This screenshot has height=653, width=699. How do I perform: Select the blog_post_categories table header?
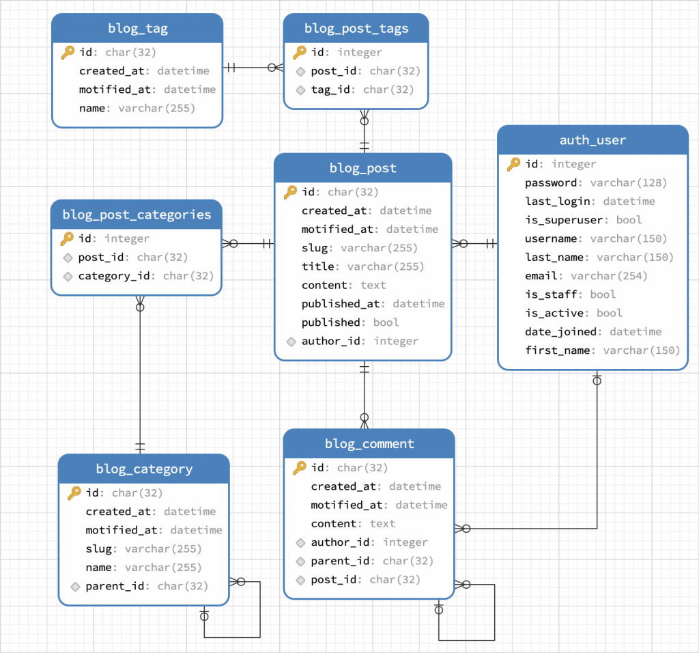coord(137,214)
